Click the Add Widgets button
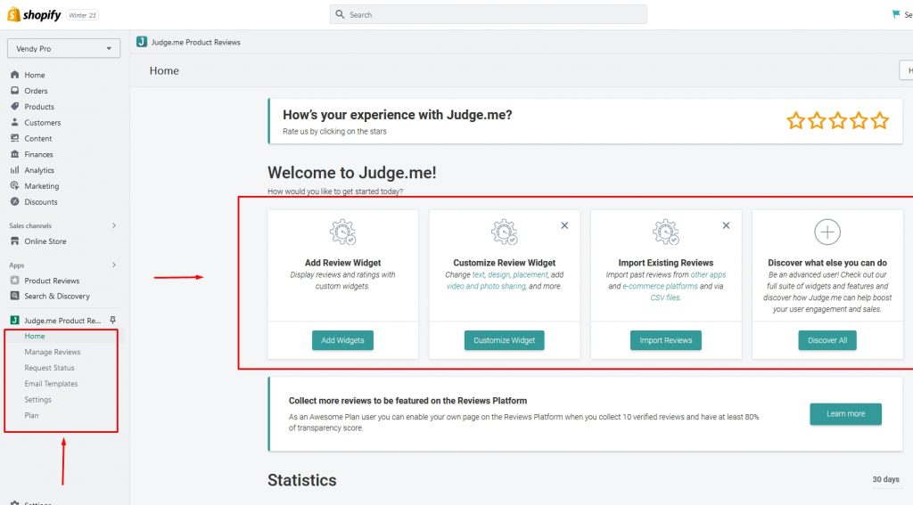Image resolution: width=913 pixels, height=505 pixels. click(342, 340)
